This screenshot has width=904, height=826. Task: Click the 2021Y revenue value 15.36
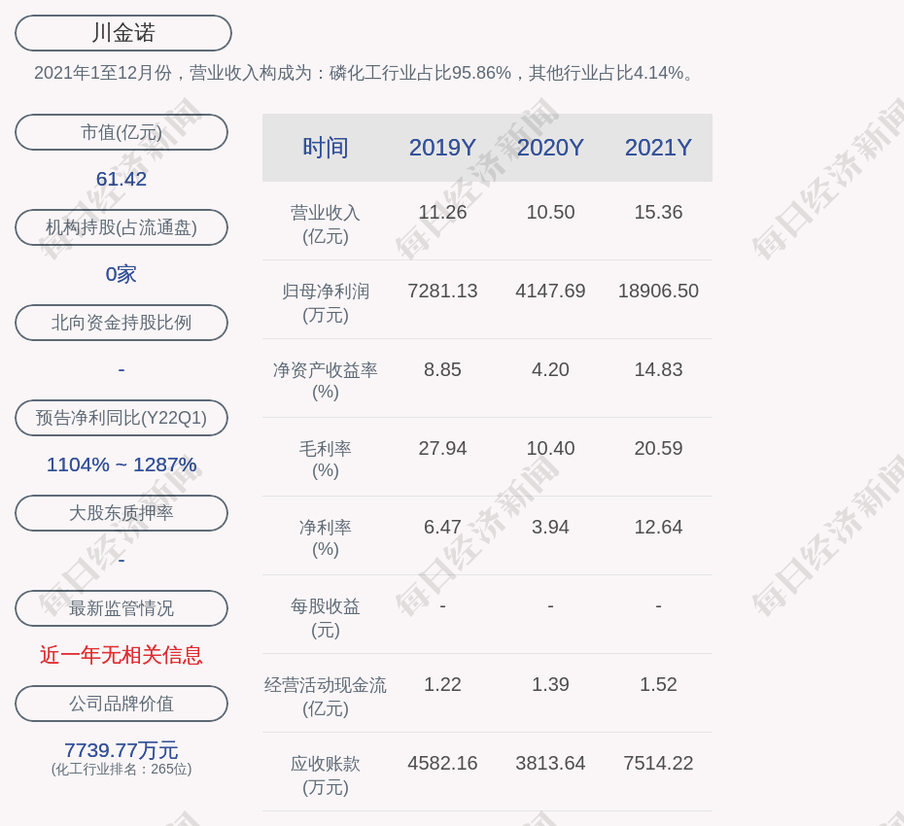click(x=658, y=212)
